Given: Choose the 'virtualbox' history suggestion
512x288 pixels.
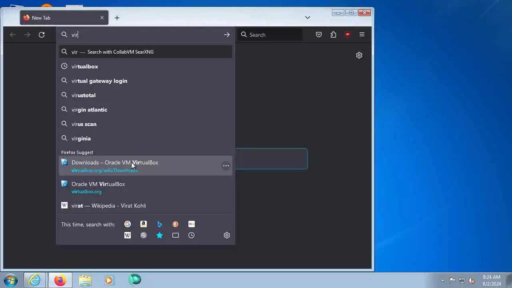Looking at the screenshot, I should click(146, 66).
